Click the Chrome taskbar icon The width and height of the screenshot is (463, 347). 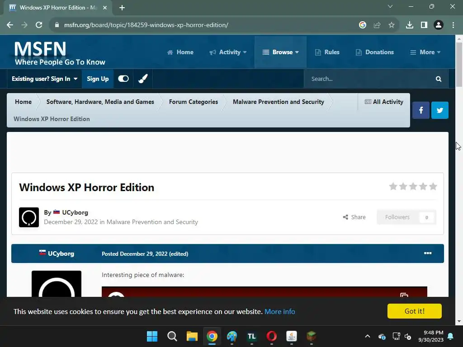[212, 336]
